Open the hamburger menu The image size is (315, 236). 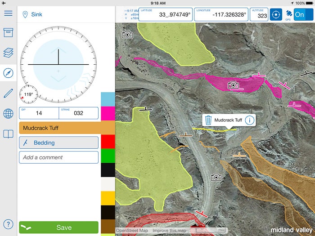click(8, 13)
